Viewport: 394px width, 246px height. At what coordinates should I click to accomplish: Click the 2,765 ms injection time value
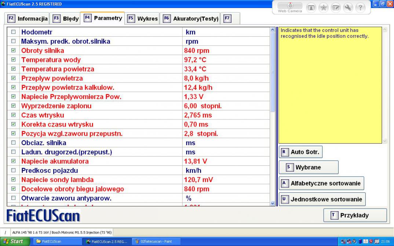tap(198, 115)
